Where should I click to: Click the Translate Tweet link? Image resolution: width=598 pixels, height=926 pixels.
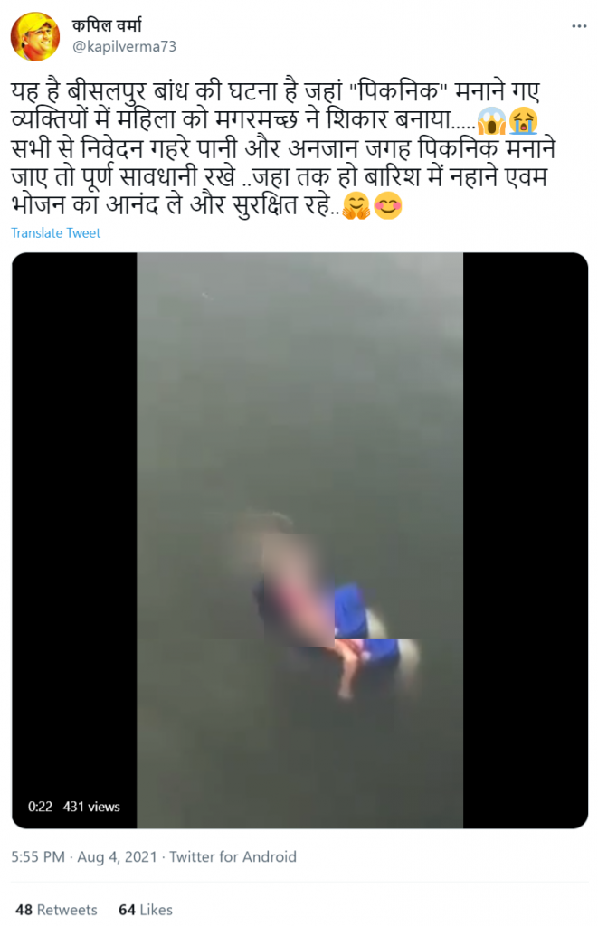point(55,232)
